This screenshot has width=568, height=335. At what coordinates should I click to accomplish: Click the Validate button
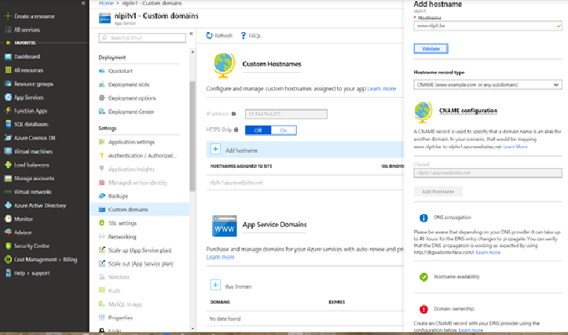pos(431,49)
